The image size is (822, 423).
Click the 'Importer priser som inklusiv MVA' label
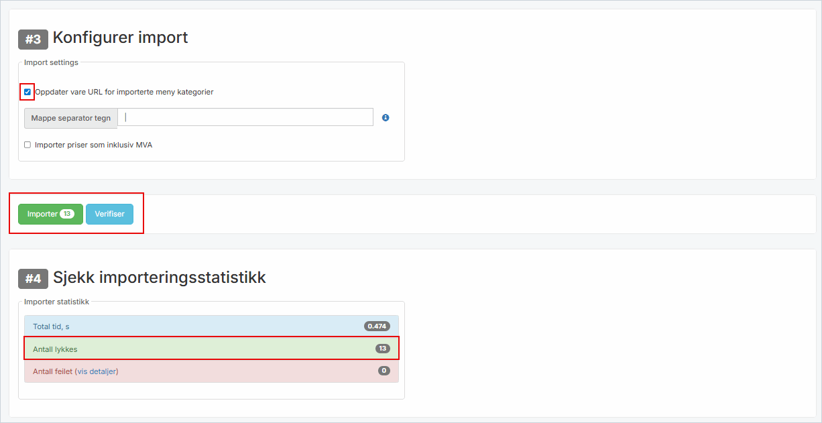(93, 145)
